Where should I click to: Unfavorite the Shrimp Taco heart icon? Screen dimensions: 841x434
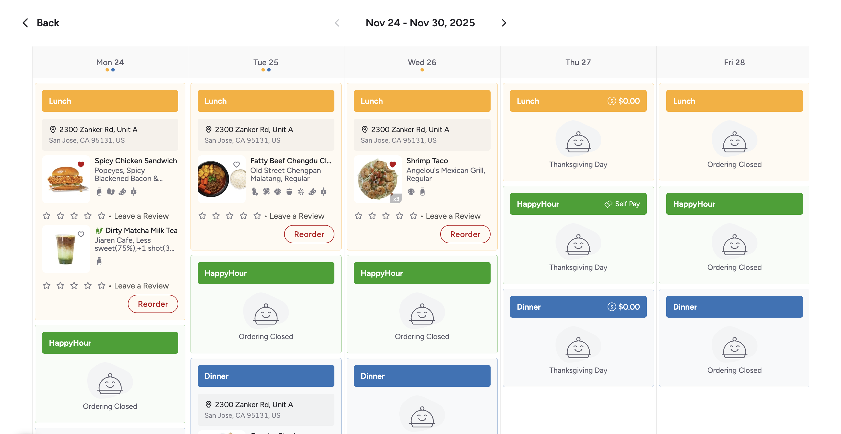point(393,164)
